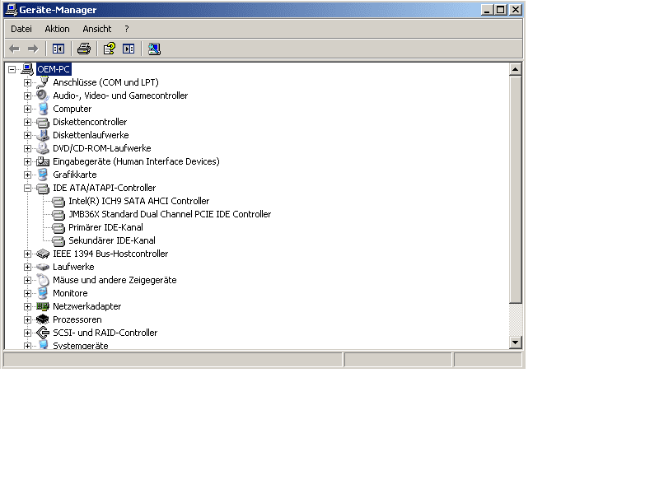Viewport: 659px width, 494px height.
Task: Click the Laufwerke drive icon
Action: 43,267
